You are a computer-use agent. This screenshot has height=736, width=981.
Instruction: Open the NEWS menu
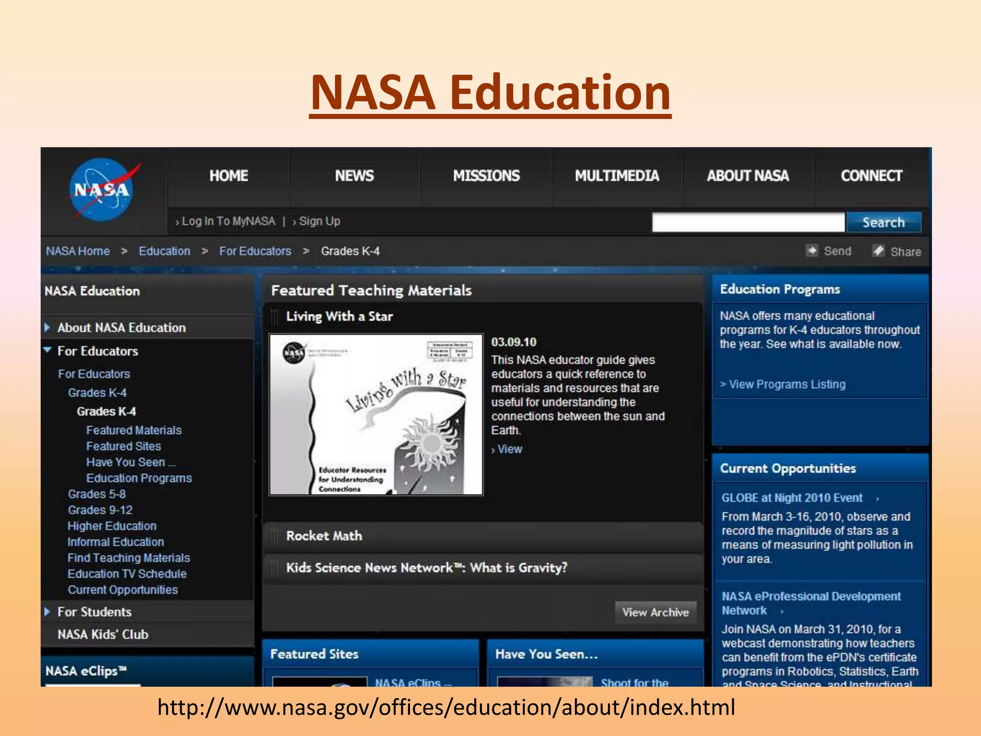pos(354,176)
